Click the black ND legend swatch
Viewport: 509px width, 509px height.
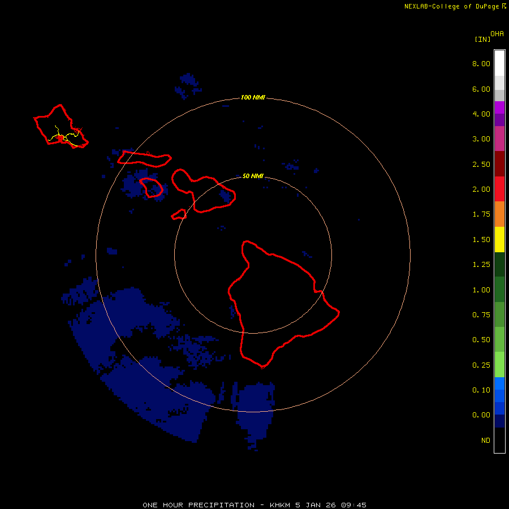point(499,440)
